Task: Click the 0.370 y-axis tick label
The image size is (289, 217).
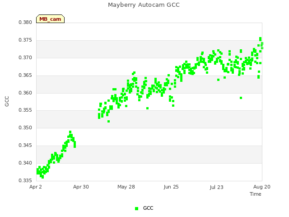Action: point(25,57)
